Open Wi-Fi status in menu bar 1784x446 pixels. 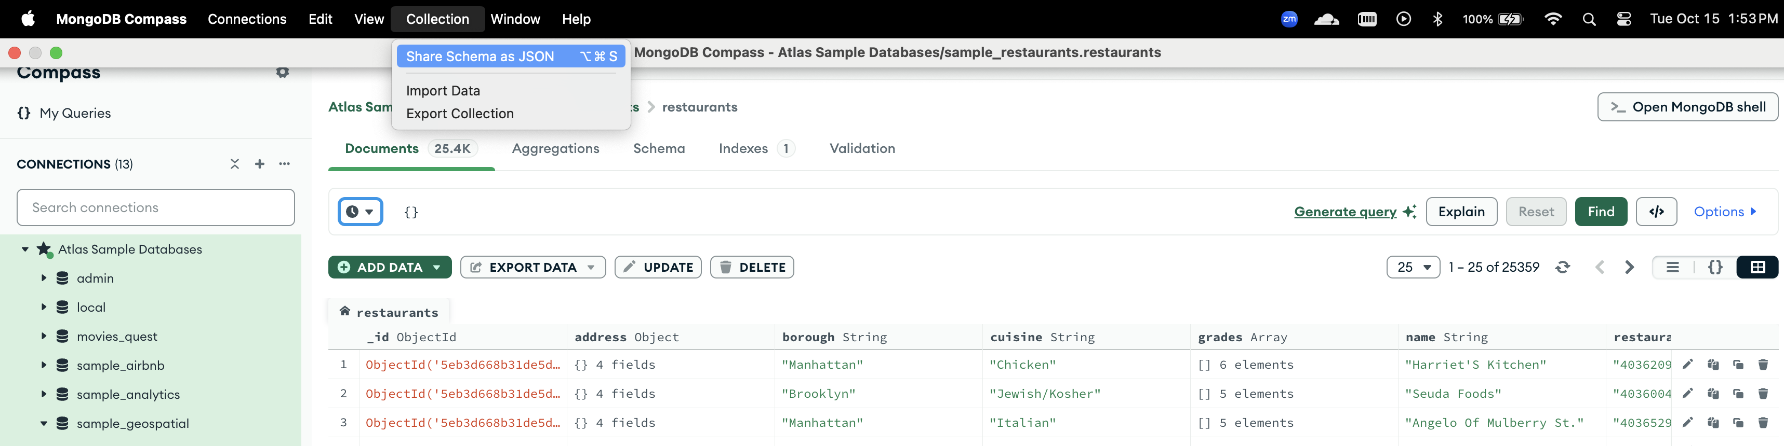pyautogui.click(x=1553, y=19)
